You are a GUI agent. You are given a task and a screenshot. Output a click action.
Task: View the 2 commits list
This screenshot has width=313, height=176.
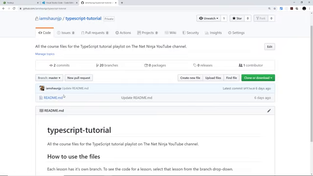(x=60, y=65)
